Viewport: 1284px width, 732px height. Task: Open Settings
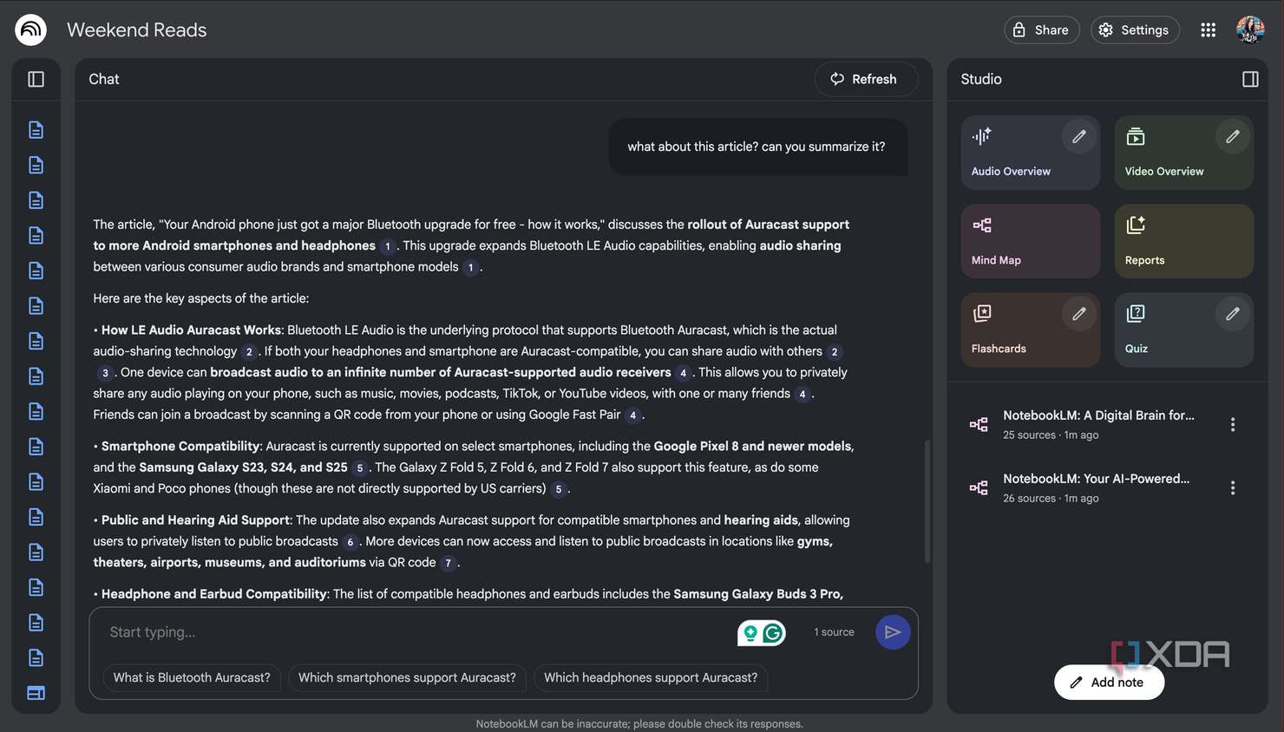click(x=1135, y=29)
